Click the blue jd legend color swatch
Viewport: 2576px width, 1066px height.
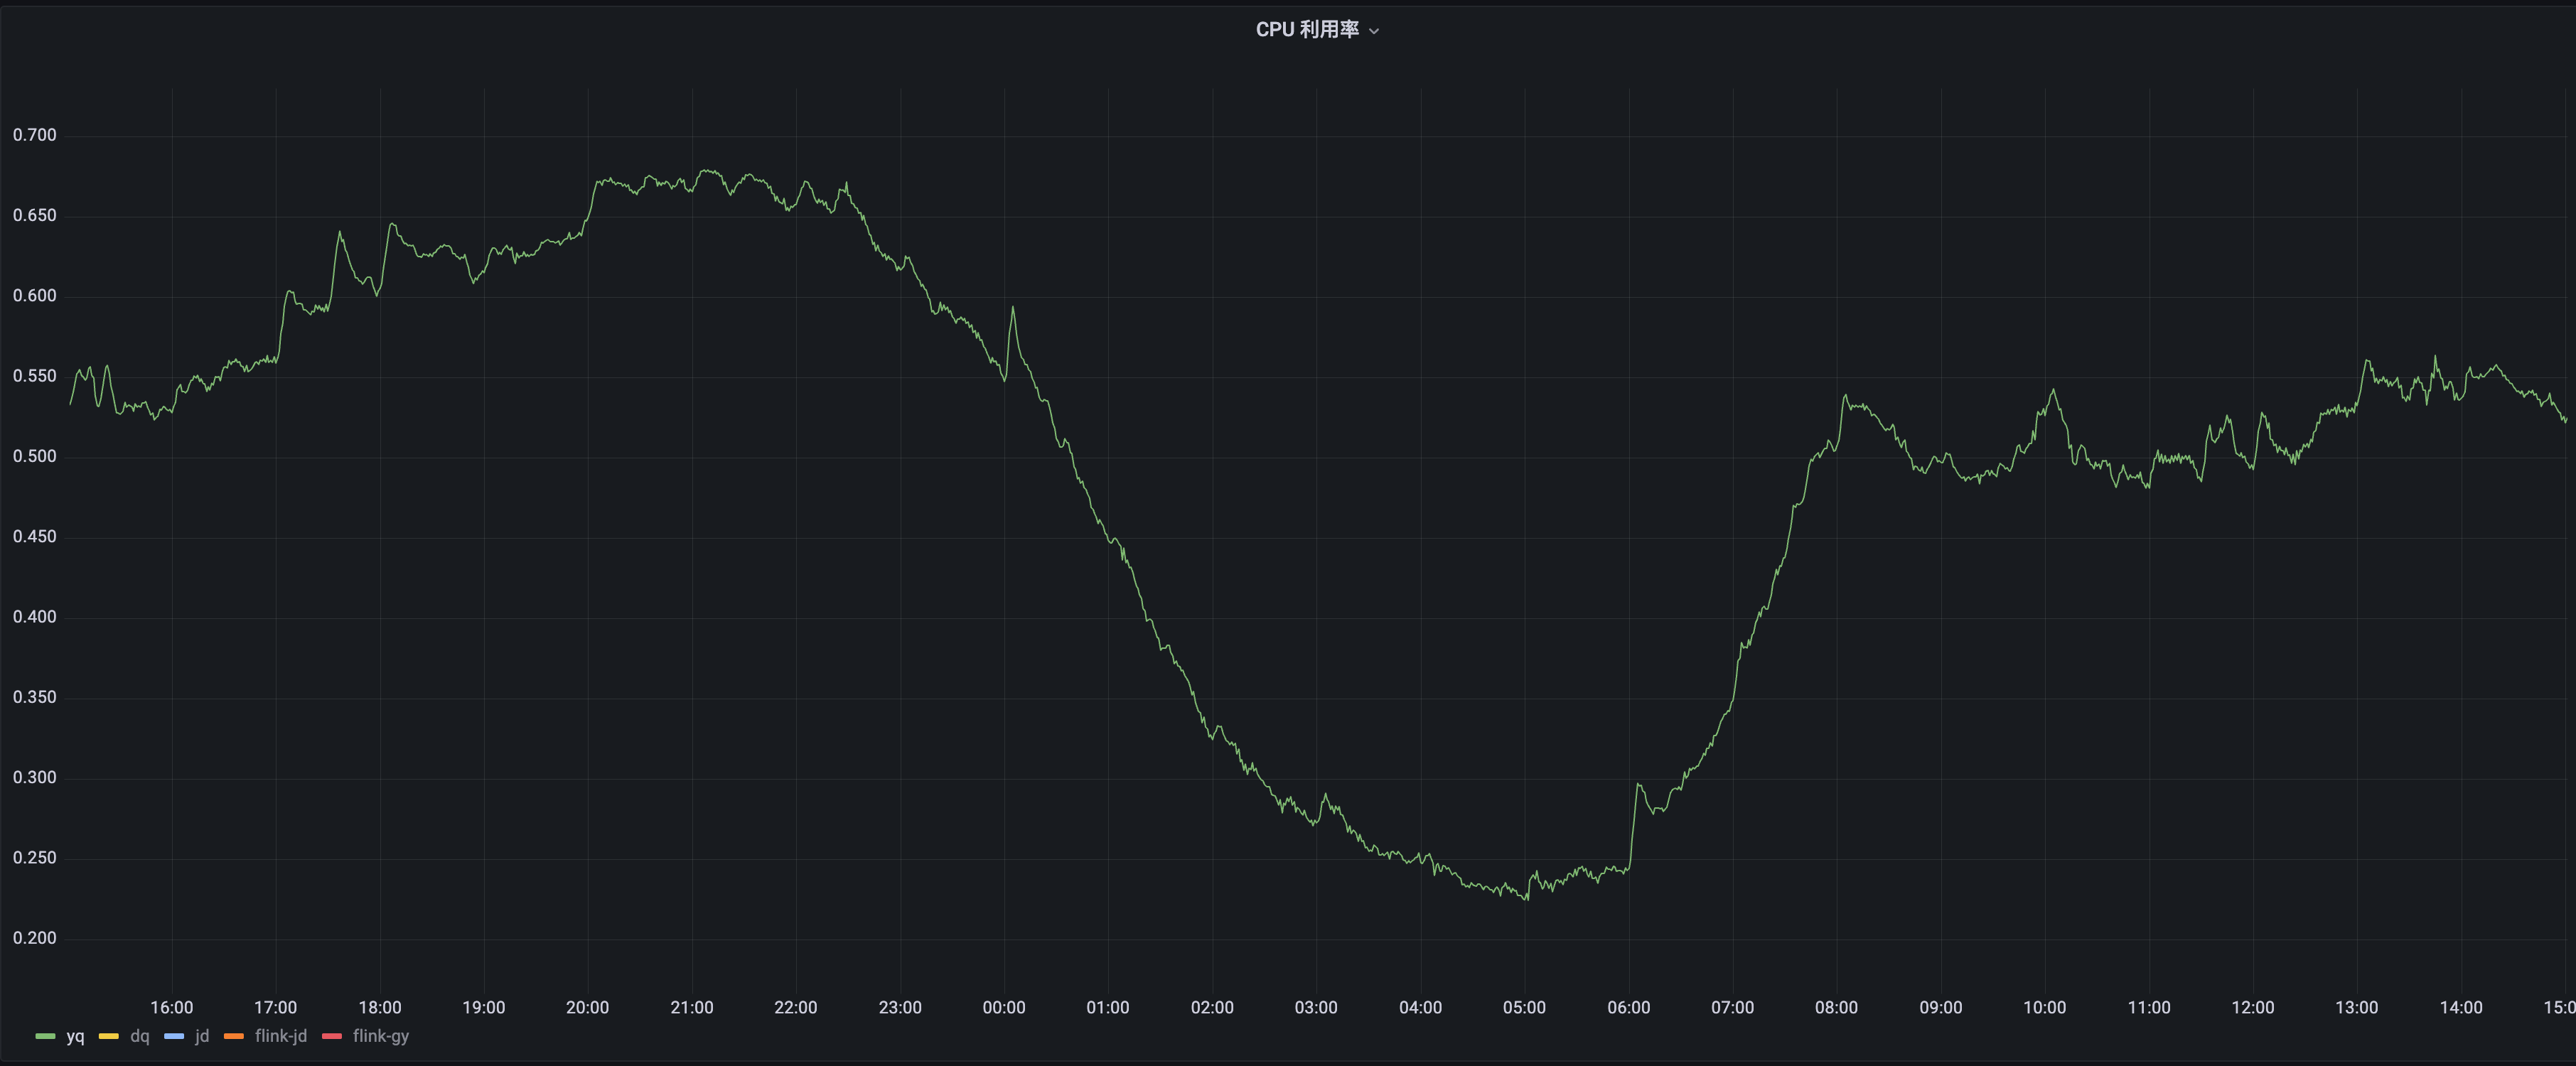[x=174, y=1036]
